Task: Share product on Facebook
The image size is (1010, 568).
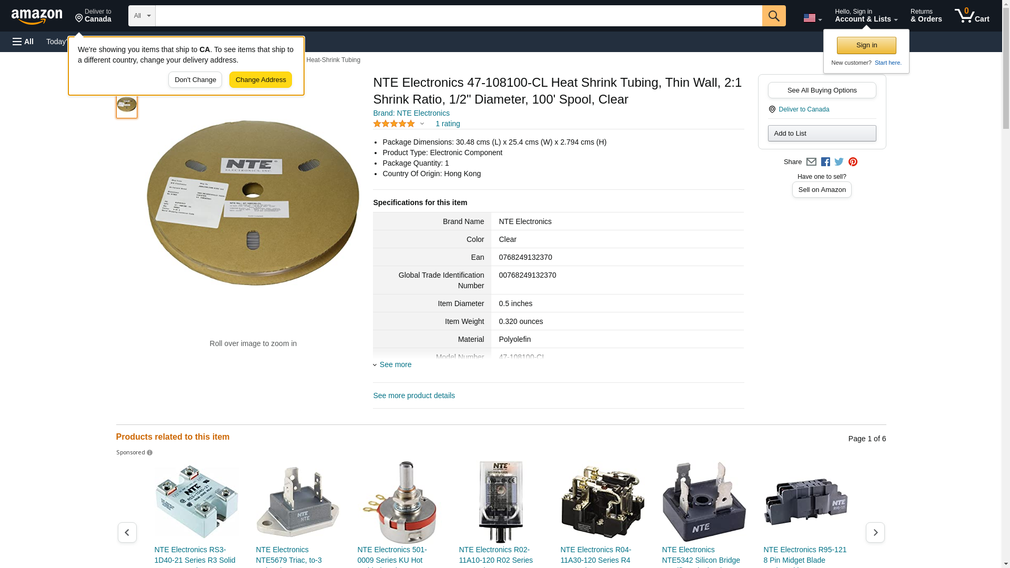Action: point(825,162)
